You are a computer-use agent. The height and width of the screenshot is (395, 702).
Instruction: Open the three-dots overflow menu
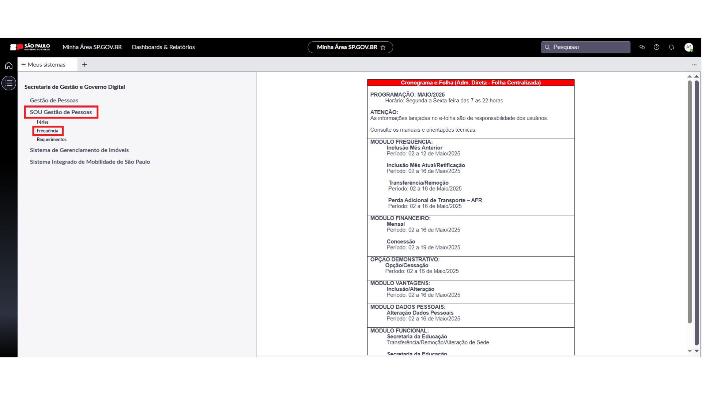coord(694,65)
